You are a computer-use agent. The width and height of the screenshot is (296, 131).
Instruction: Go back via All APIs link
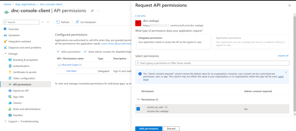click(140, 16)
